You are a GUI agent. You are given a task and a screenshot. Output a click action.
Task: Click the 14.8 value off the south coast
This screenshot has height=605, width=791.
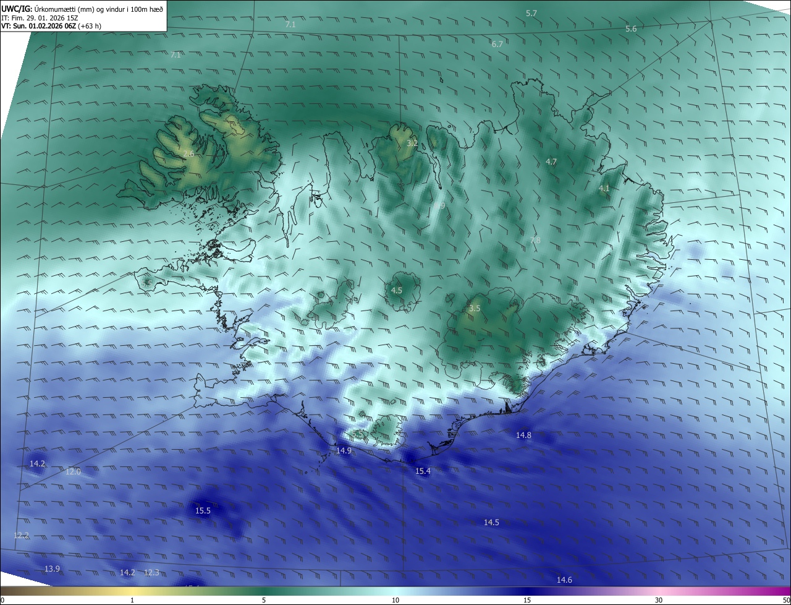point(523,436)
